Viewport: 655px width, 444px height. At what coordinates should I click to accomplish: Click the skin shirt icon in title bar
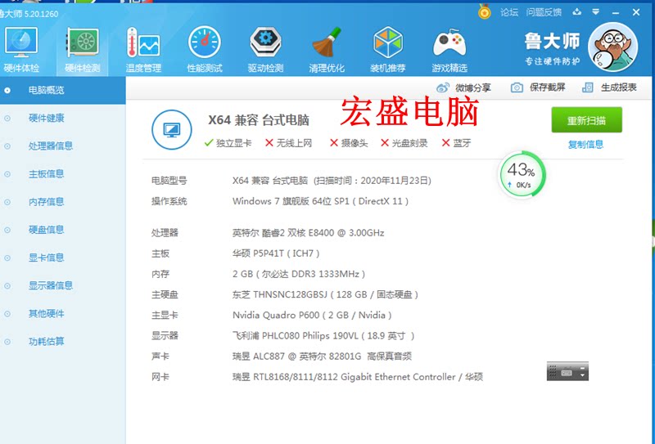(x=577, y=11)
